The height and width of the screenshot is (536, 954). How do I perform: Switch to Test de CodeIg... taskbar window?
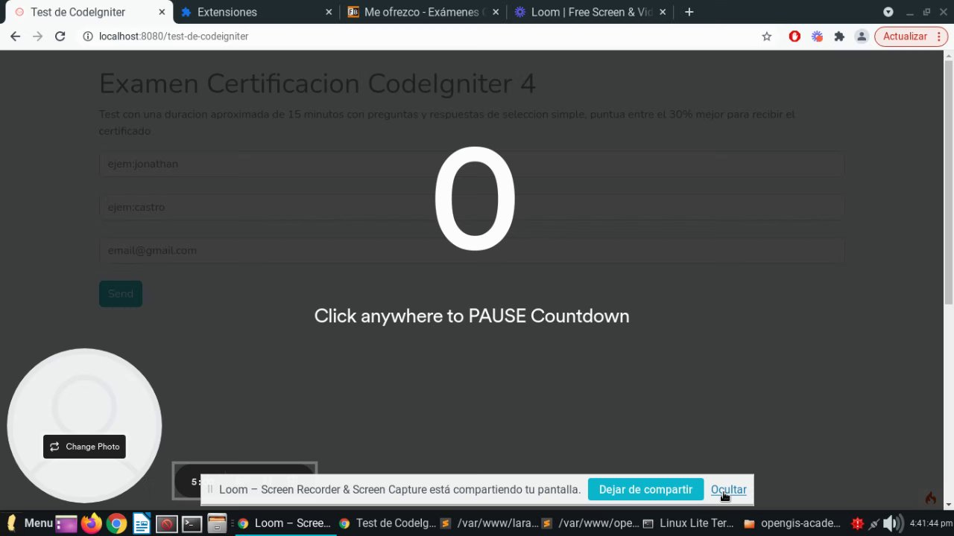point(387,523)
